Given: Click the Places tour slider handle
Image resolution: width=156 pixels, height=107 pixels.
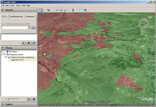Looking at the screenshot, I should coord(8,99).
